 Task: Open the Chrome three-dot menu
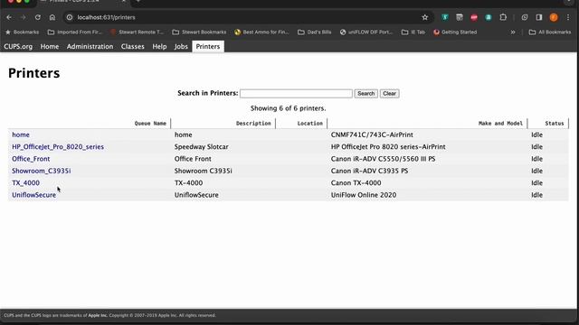tap(568, 17)
